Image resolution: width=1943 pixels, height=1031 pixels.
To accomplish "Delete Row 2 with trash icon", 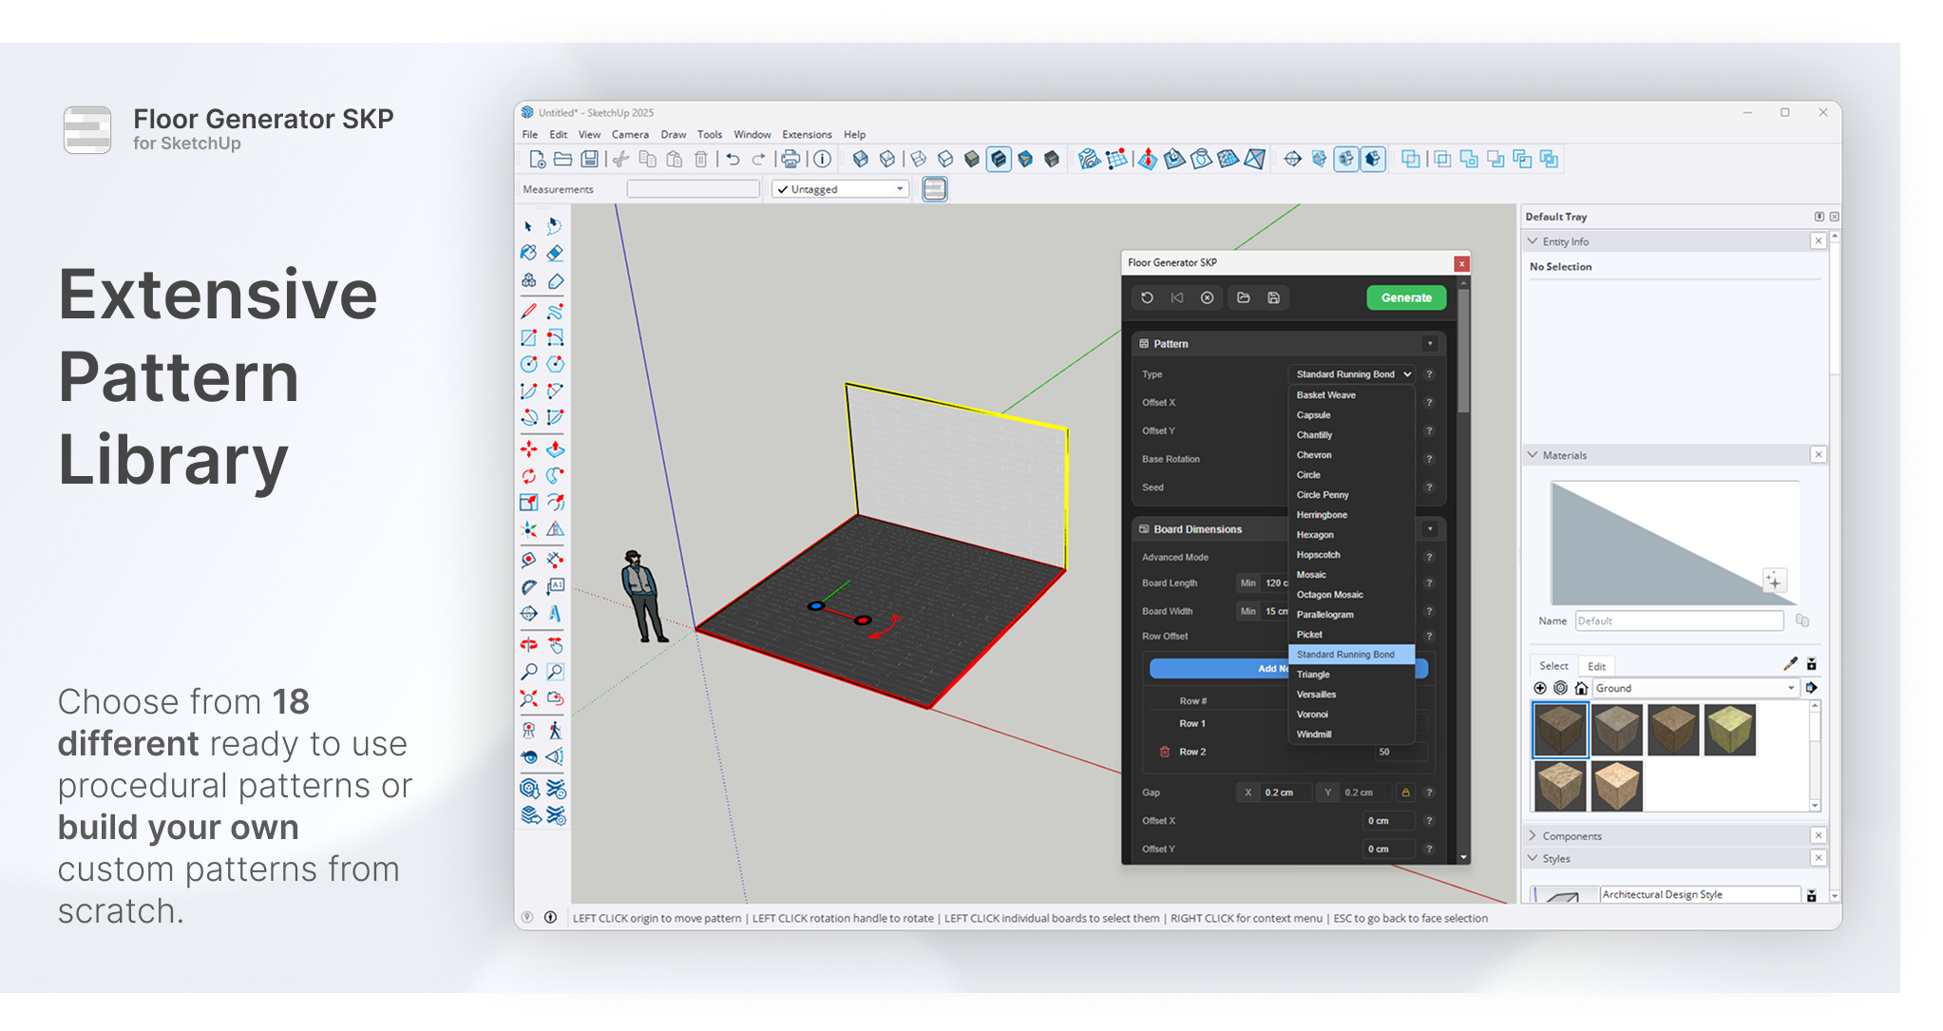I will click(1164, 752).
